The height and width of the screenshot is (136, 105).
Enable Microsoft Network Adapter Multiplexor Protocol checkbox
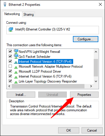10,66
